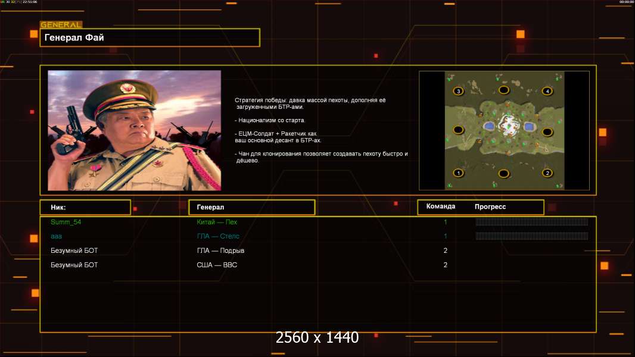Click unnumbered slot between positions 1 and 2
Viewport: 635px width, 357px height.
point(503,174)
